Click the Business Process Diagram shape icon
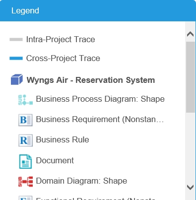Screen dimensions: 196x200 25,100
